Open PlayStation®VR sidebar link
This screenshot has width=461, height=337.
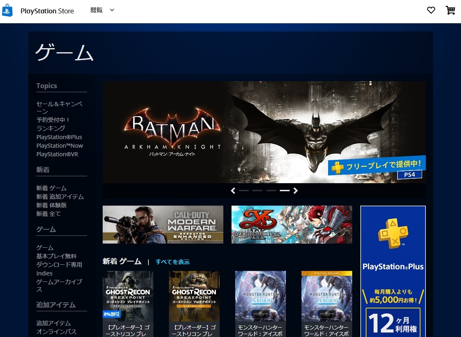(57, 154)
